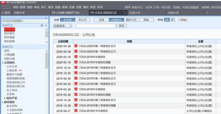Image resolution: width=221 pixels, height=114 pixels.
Task: Open PDF icon for 2018年年度报告 row
Action: pos(76,89)
